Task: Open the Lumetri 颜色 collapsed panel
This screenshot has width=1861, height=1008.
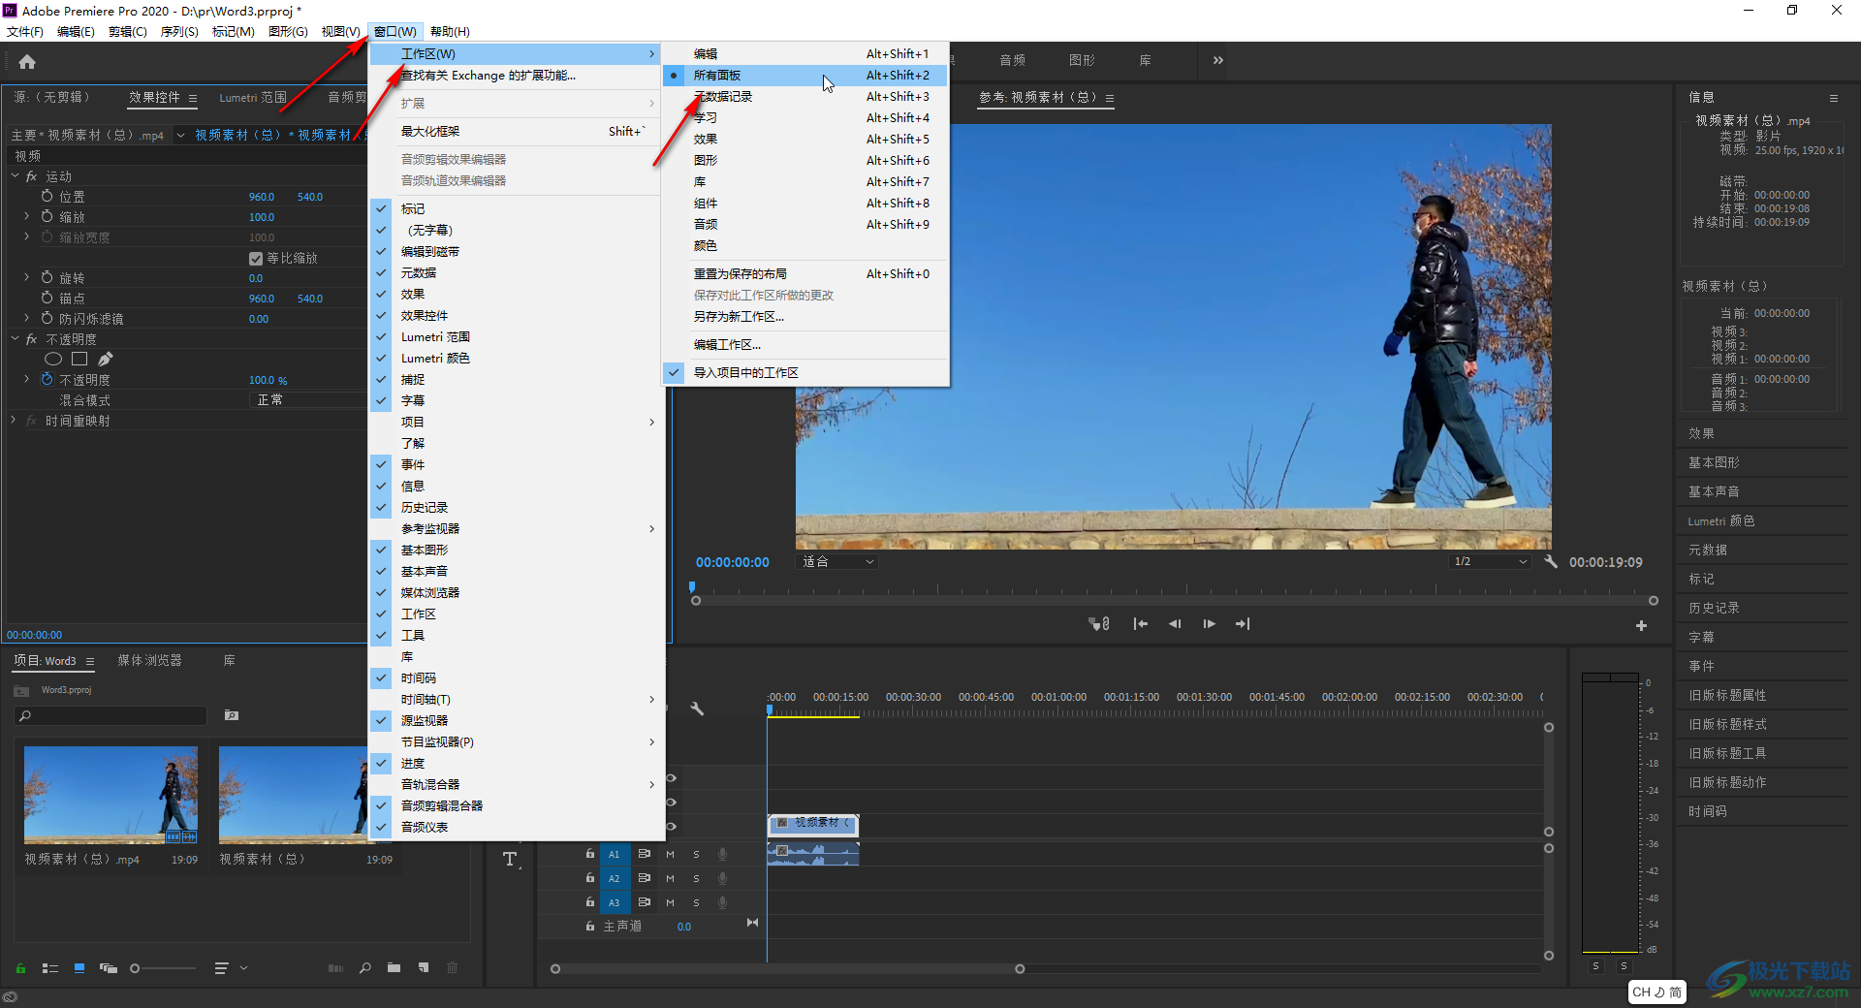Action: 1721,520
